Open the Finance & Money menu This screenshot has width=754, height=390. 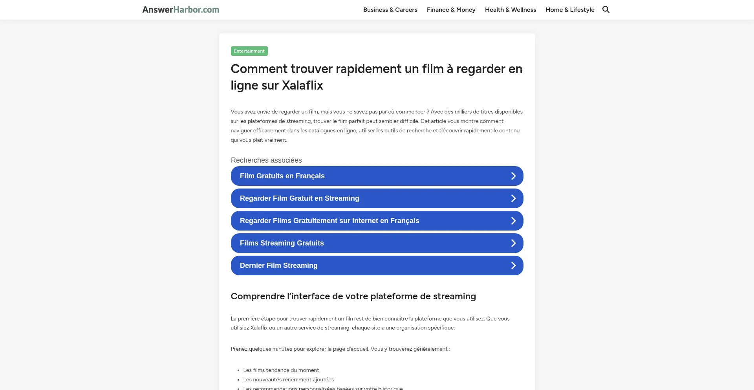[x=451, y=10]
